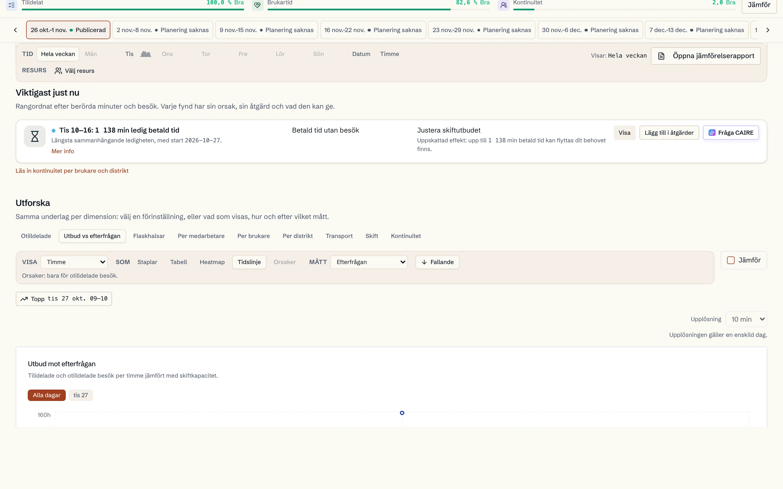Click the hourglass icon on the finding card
The width and height of the screenshot is (783, 489).
[35, 136]
